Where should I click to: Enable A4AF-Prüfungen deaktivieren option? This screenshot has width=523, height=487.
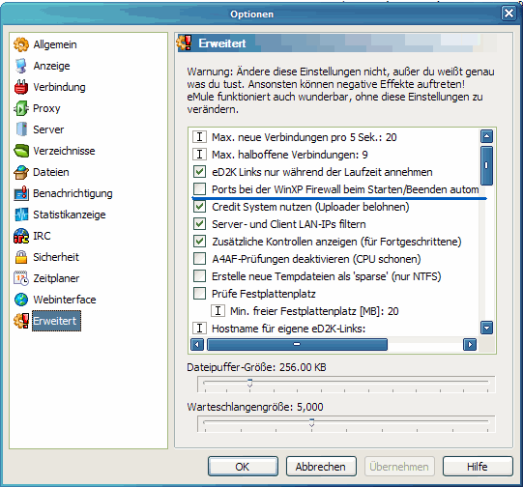pos(199,259)
